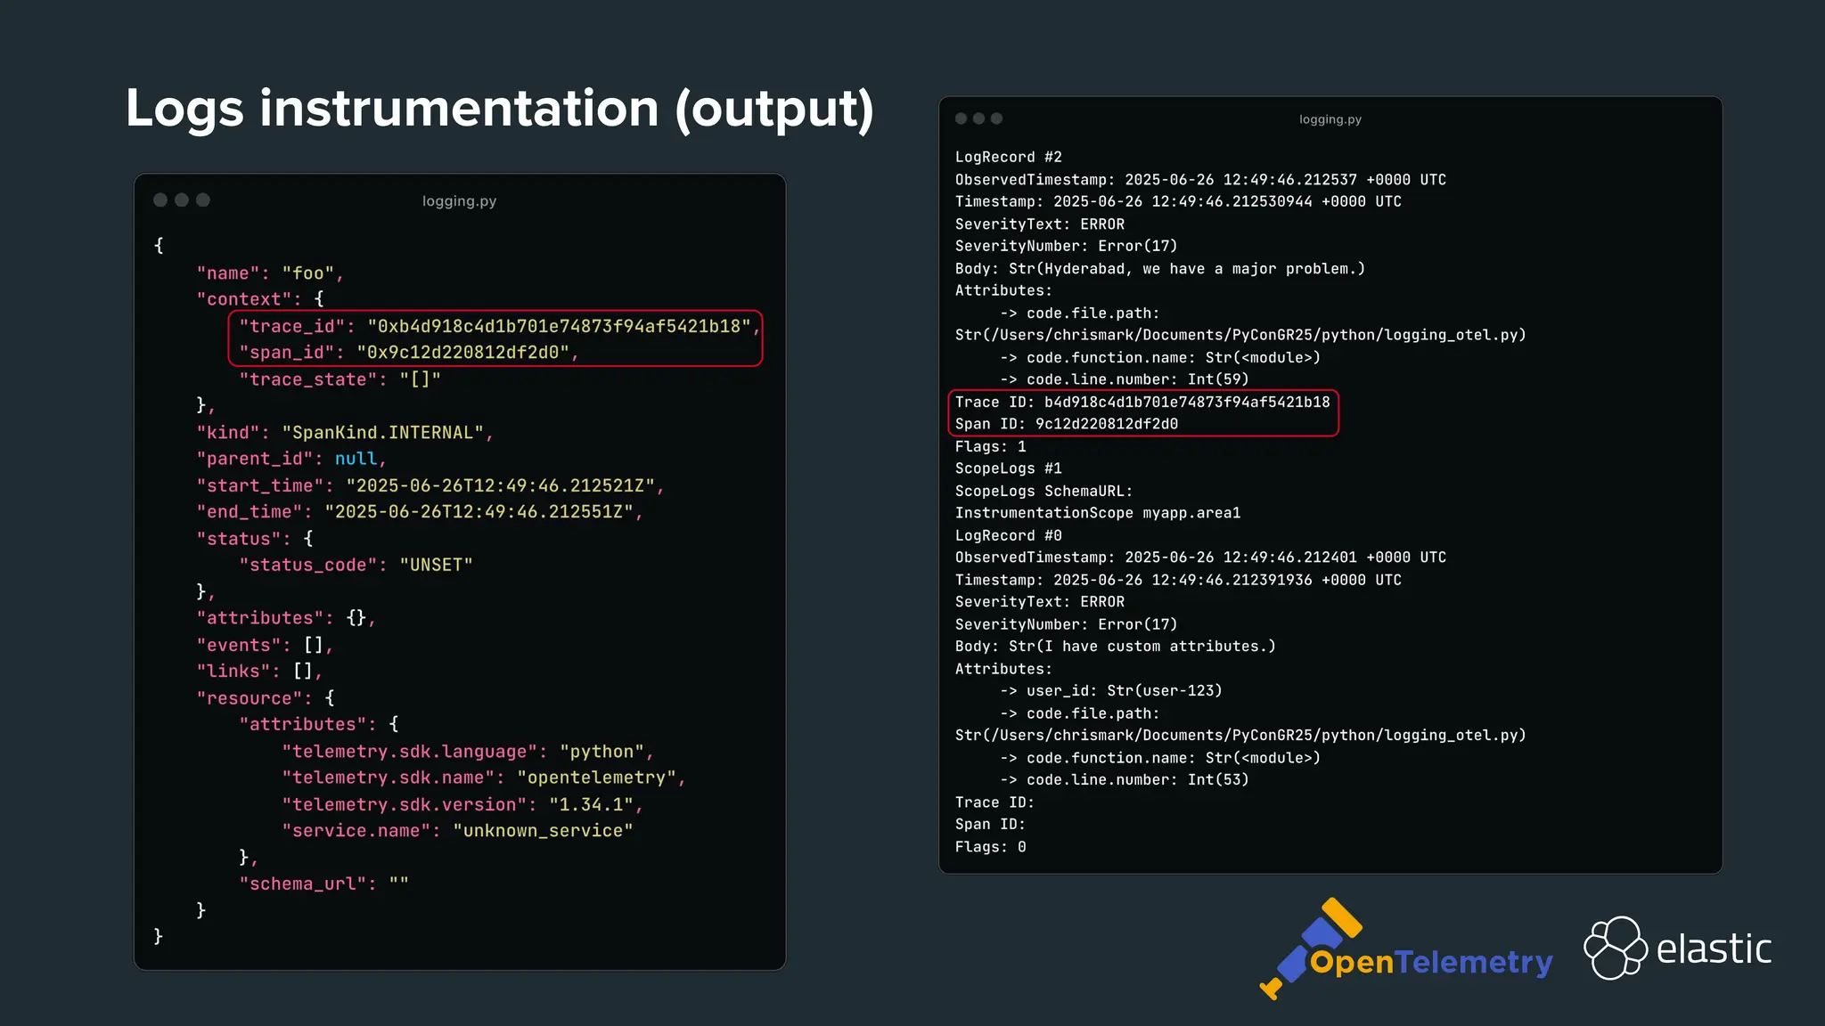The height and width of the screenshot is (1026, 1825).
Task: Click the "ScopeLogs #1" line
Action: pyautogui.click(x=1009, y=468)
